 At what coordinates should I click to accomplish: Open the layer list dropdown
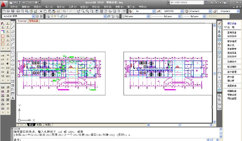point(105,16)
